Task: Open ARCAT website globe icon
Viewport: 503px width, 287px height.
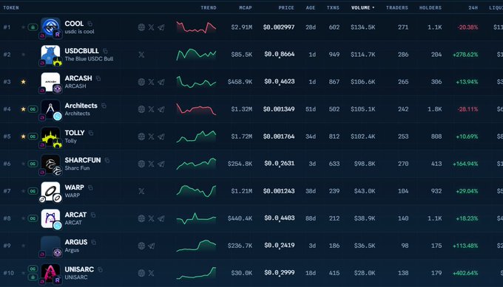Action: 141,218
